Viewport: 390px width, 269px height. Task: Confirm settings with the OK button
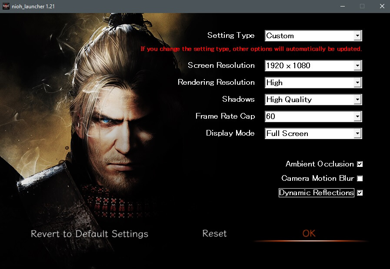[x=309, y=234]
